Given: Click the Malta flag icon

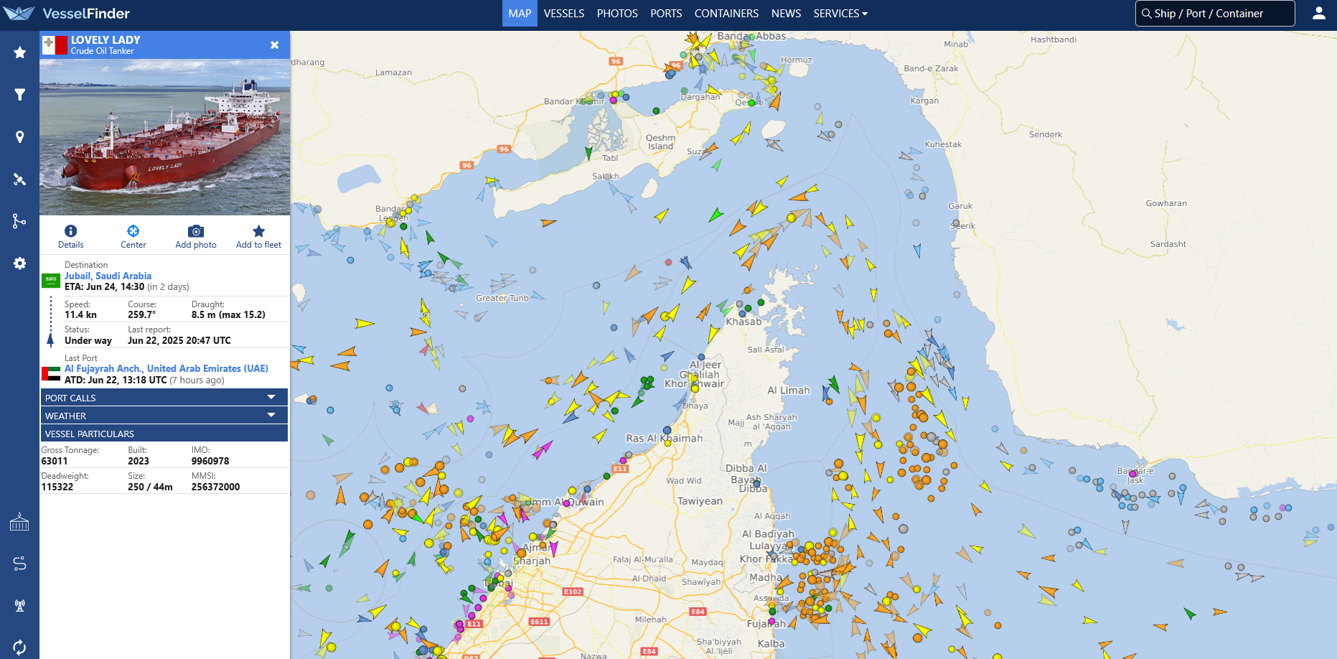Looking at the screenshot, I should (x=55, y=45).
